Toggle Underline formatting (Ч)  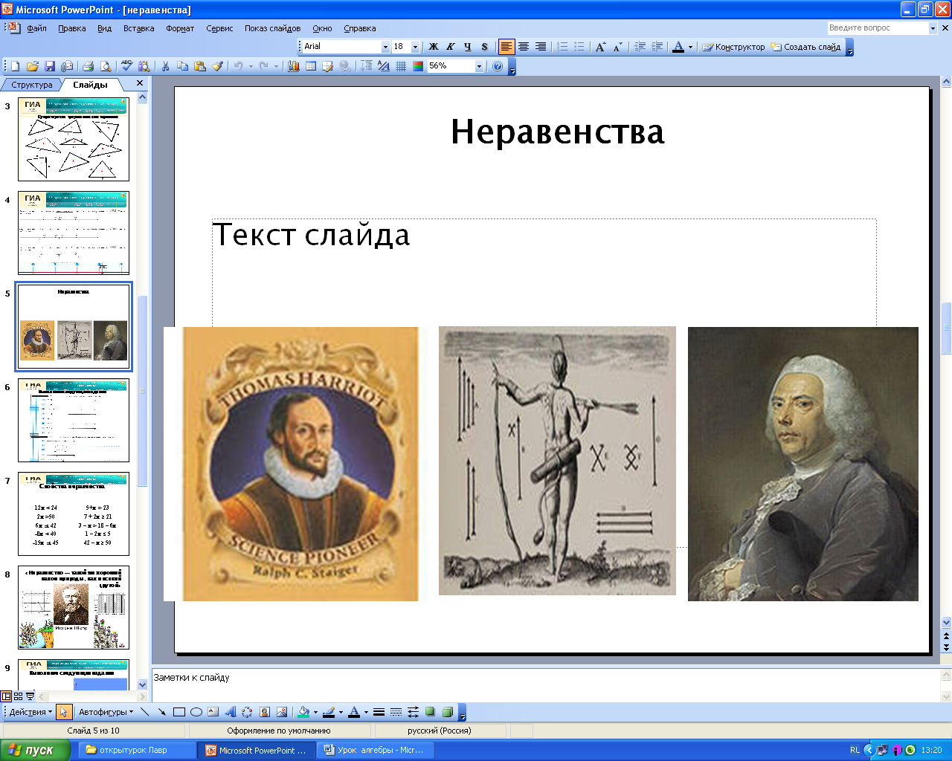468,47
